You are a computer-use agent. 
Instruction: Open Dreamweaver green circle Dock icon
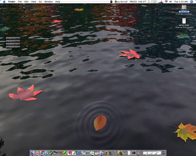tap(65, 153)
